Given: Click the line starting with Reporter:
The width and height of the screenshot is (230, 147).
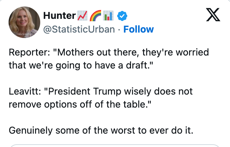Looking at the screenshot, I should pos(109,52).
